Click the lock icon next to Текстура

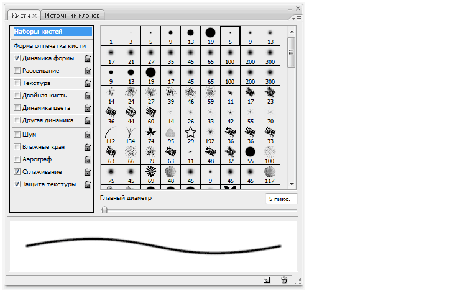coord(88,83)
